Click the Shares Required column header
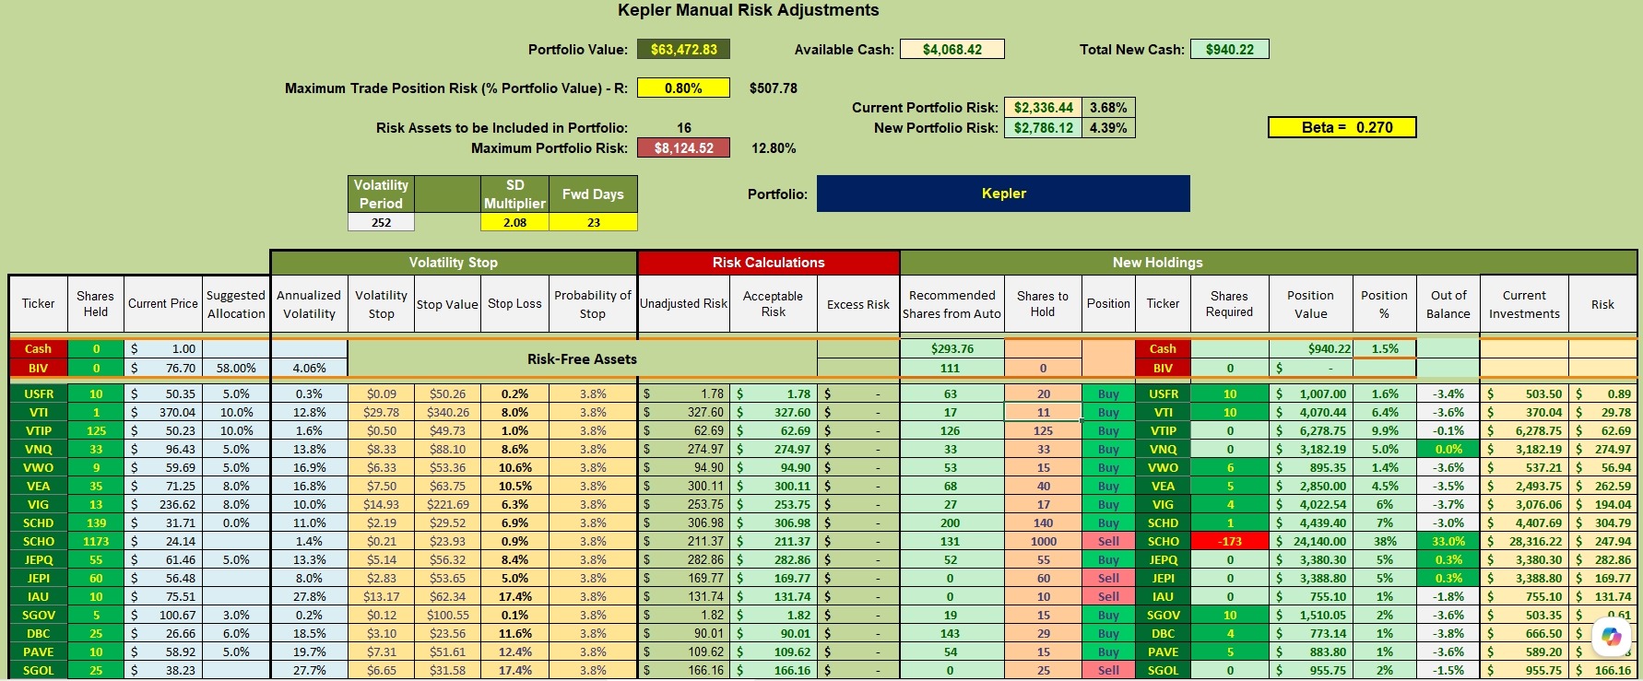The height and width of the screenshot is (681, 1643). [x=1229, y=304]
